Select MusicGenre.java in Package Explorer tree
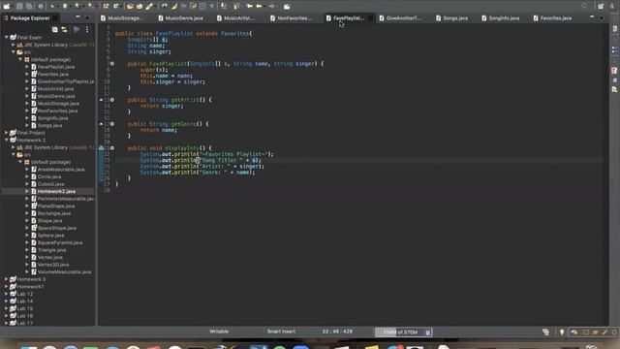620x349 pixels. (x=56, y=96)
